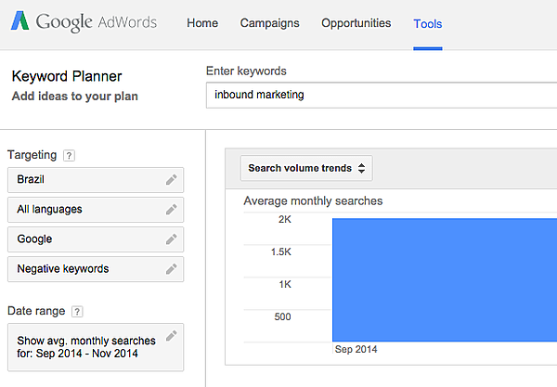Viewport: 557px width, 387px height.
Task: Click pencil icon next to Brazil
Action: point(171,180)
